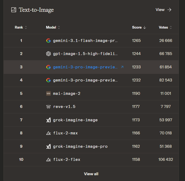Click the OpenAI logo beside gpt-image-1.5

pos(48,54)
